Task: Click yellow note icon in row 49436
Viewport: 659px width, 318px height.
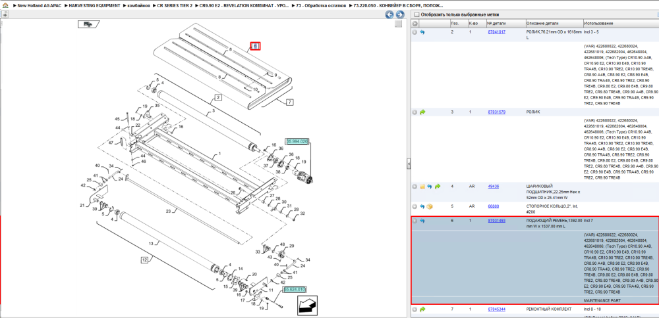Action: pos(422,187)
